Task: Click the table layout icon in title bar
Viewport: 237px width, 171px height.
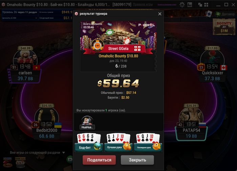Action: pos(190,5)
